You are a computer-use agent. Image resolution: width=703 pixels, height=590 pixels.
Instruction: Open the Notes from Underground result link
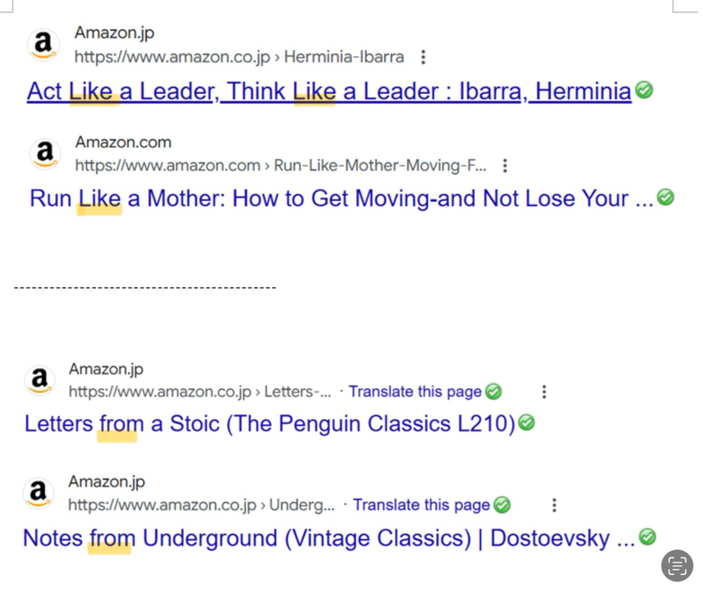click(328, 537)
